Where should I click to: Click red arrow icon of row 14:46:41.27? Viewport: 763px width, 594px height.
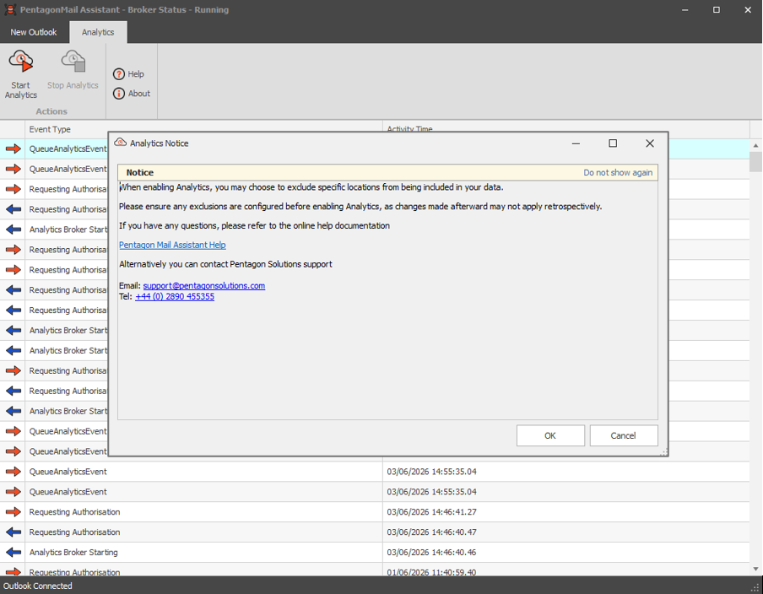pos(14,512)
